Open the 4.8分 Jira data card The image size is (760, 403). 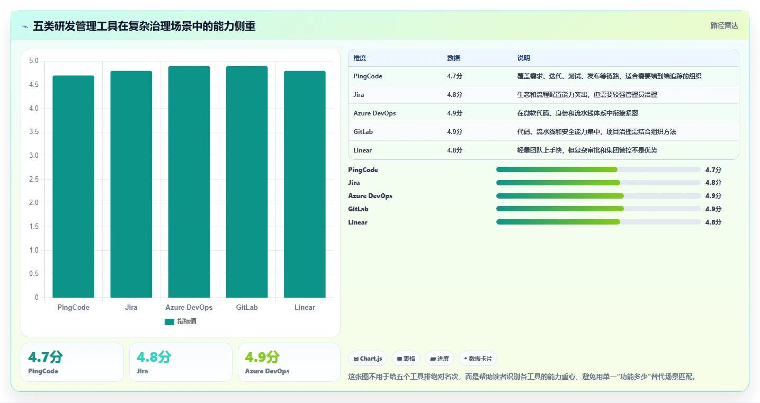pos(181,362)
